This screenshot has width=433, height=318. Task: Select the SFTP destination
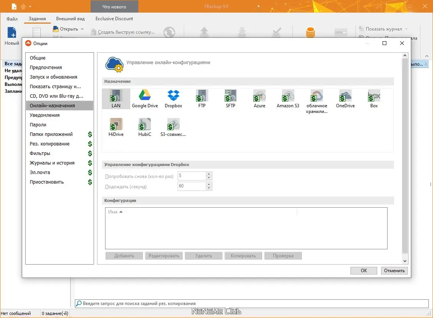pyautogui.click(x=230, y=99)
